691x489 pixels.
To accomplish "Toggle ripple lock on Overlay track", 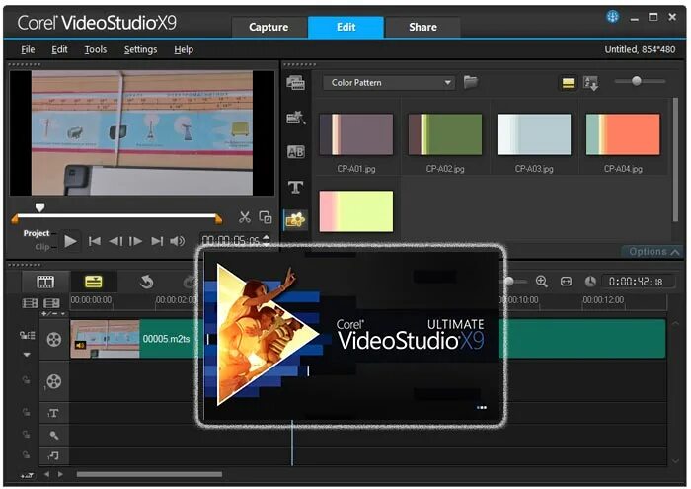I will (26, 380).
